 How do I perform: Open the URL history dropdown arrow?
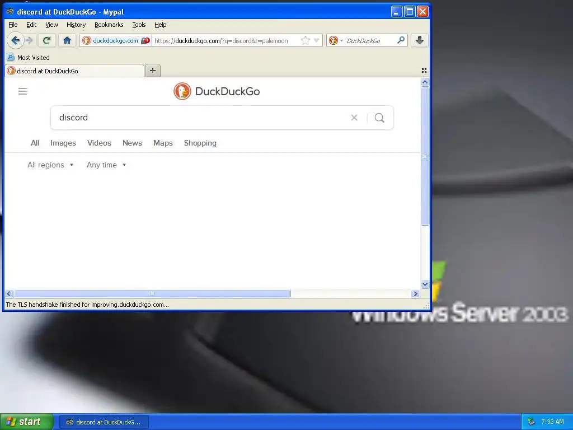(317, 40)
